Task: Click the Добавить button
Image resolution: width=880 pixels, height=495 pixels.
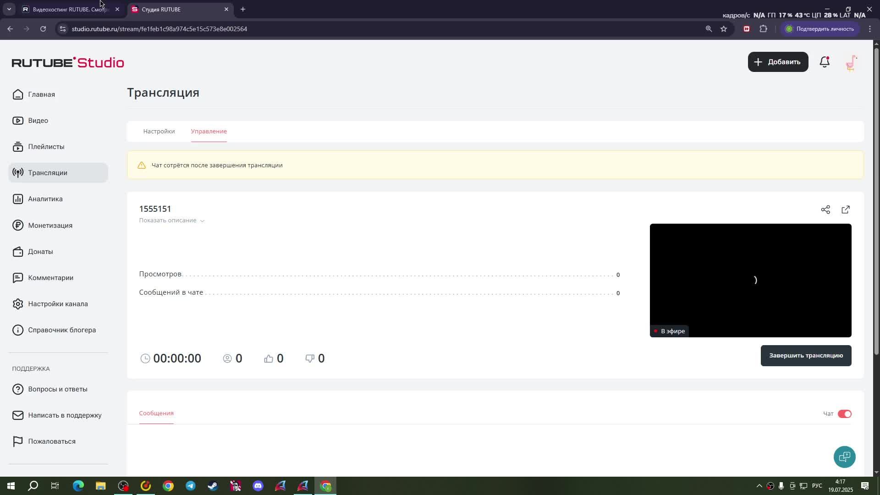Action: [778, 62]
